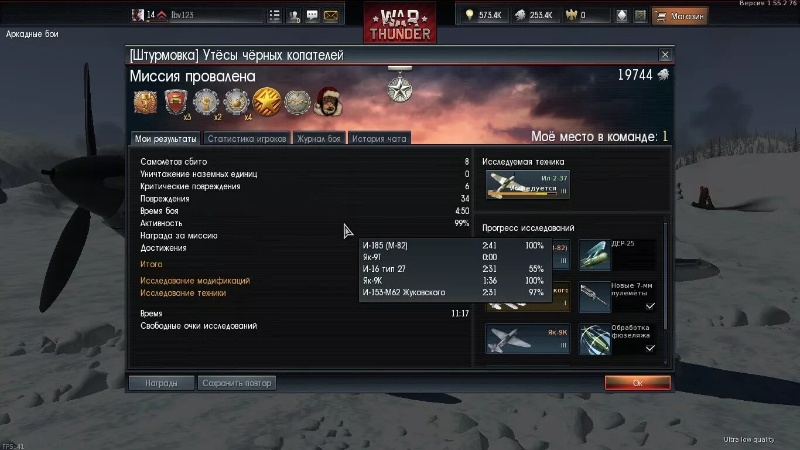Click the golden star medal award
Image resolution: width=800 pixels, height=450 pixels.
pyautogui.click(x=267, y=102)
